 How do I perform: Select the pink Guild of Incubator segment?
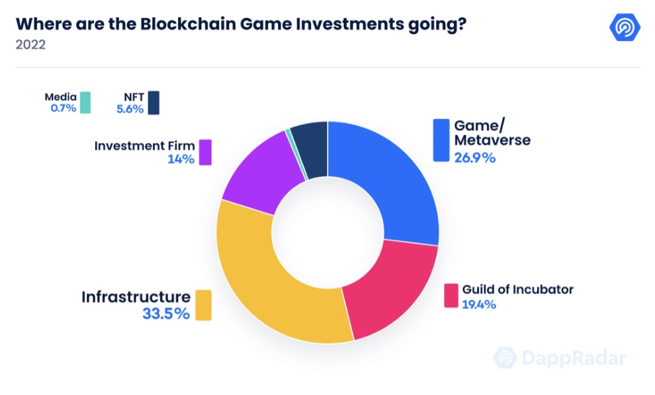click(x=390, y=292)
